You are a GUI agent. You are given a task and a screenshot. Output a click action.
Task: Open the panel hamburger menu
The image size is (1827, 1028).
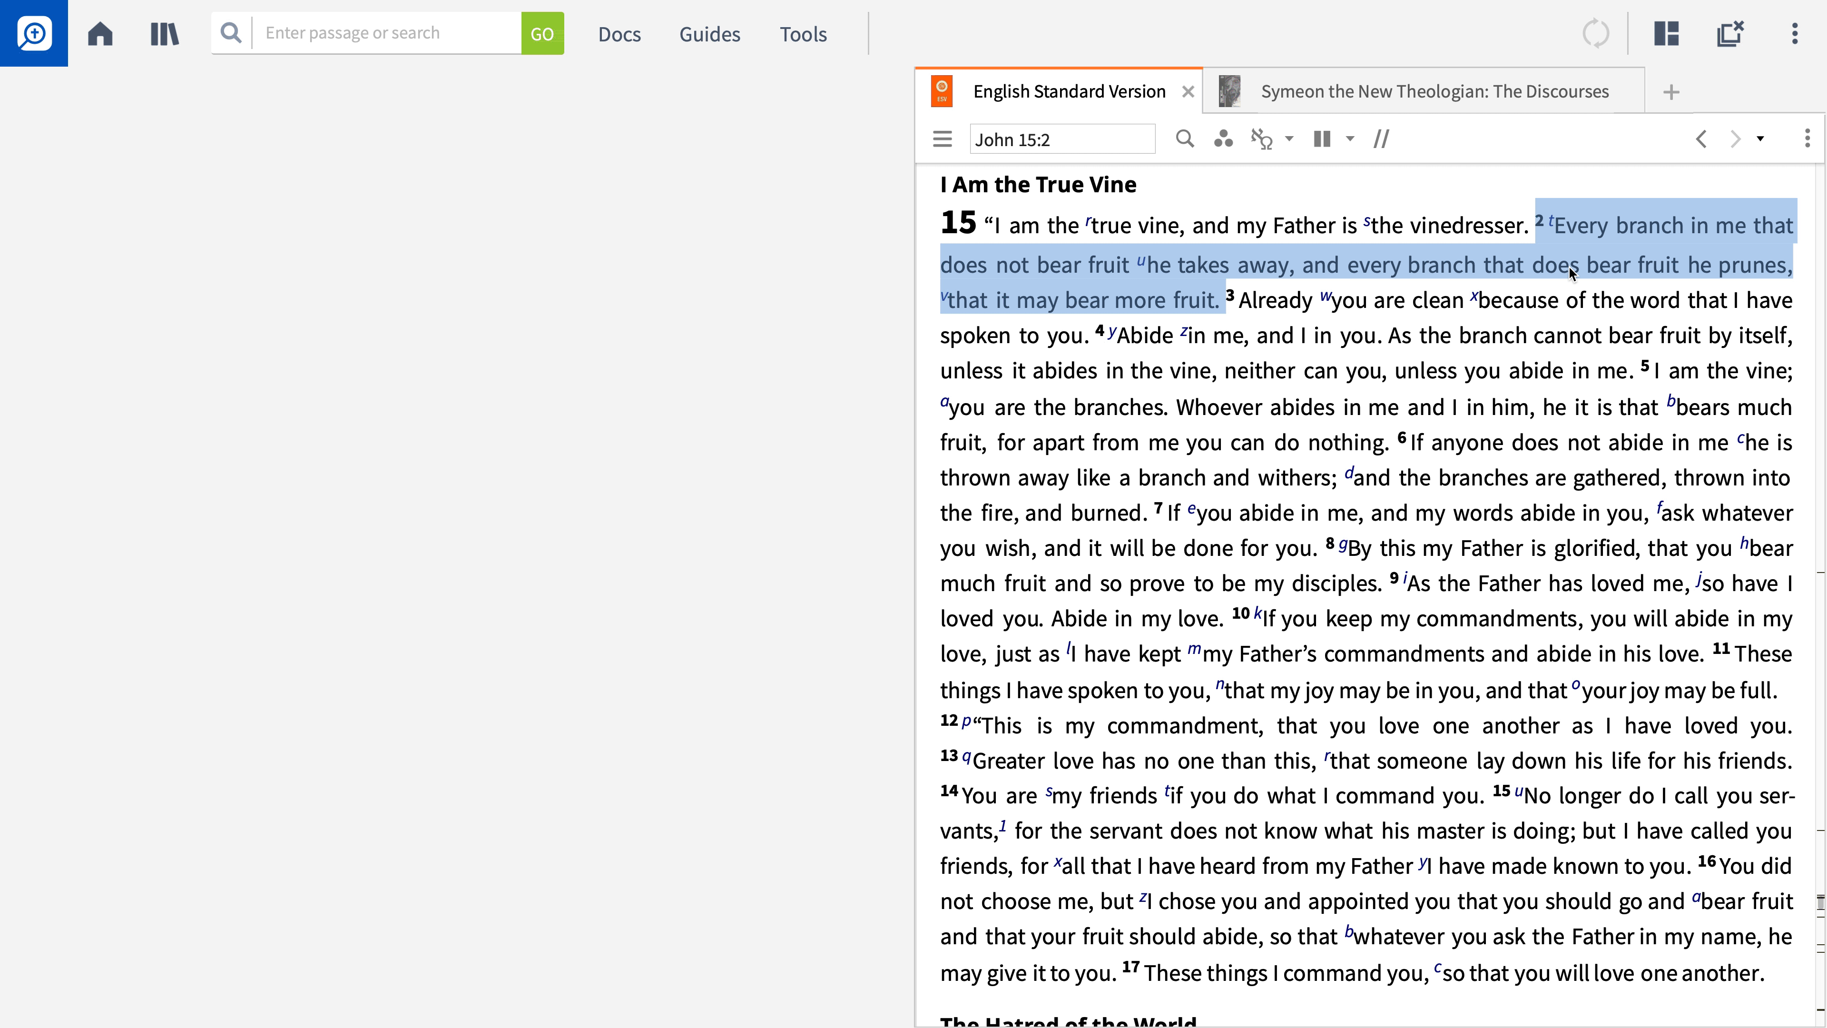[x=942, y=139]
